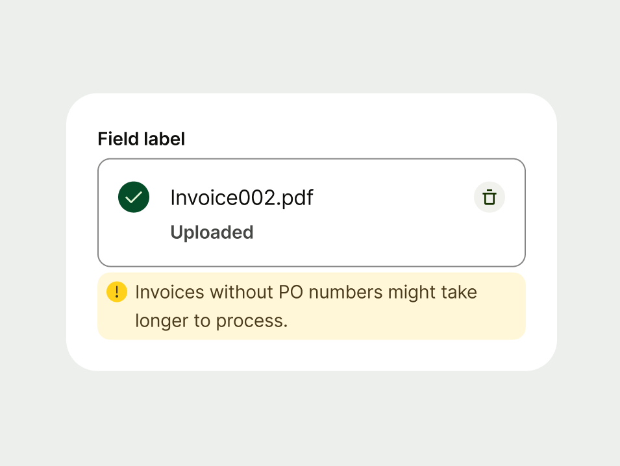Screen dimensions: 620x466
Task: Click the yellow warning banner background
Action: (312, 305)
